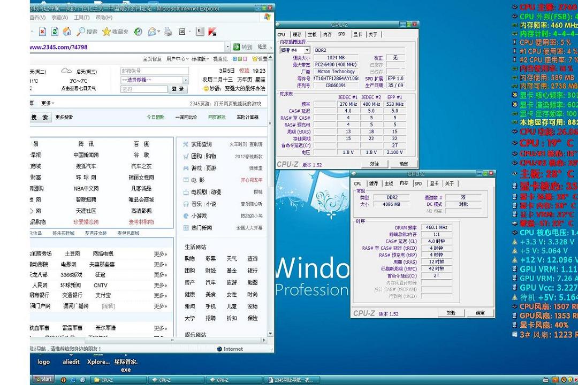This screenshot has height=385, width=578.
Task: Open the 工具(T) menu in IE
Action: click(x=81, y=17)
